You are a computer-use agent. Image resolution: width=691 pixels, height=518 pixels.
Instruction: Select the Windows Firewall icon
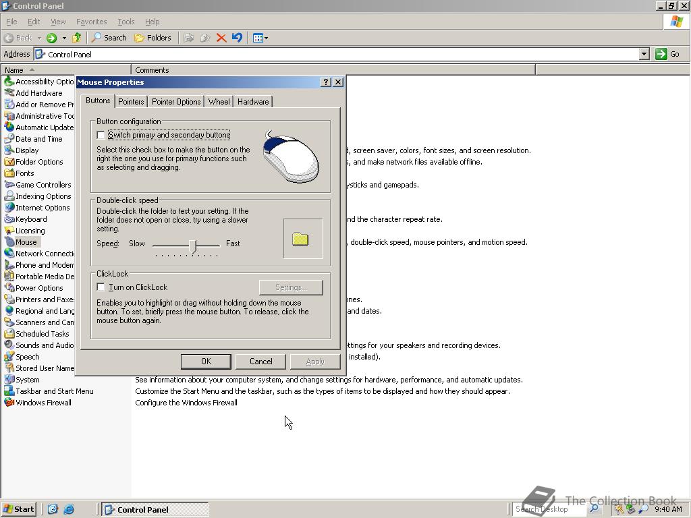9,402
